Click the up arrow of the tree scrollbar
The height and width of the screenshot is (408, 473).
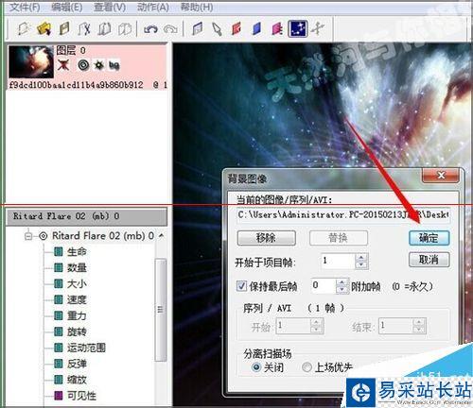(162, 236)
